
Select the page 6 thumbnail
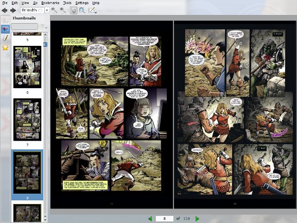coord(27,67)
